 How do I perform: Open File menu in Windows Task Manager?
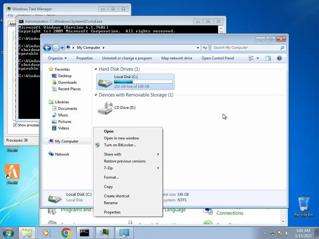point(11,16)
